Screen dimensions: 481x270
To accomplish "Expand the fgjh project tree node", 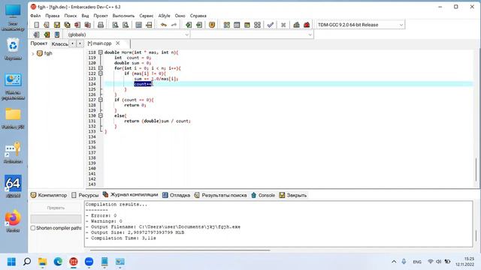I will pos(33,53).
